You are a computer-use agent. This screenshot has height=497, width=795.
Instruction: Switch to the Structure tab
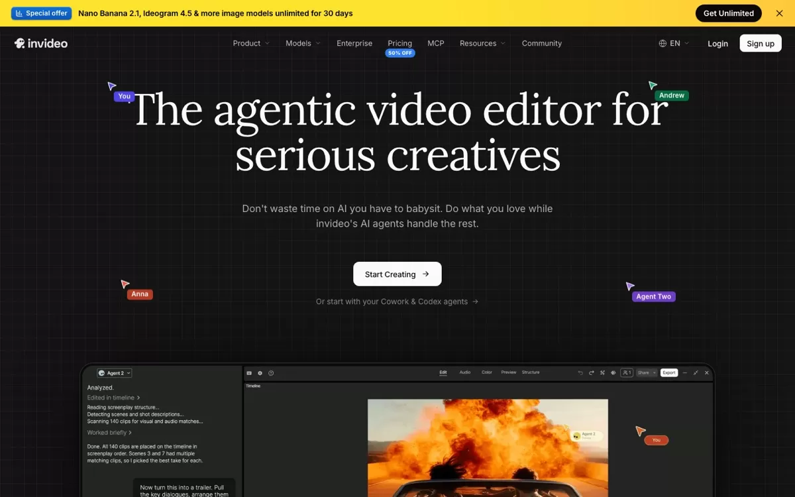pyautogui.click(x=531, y=372)
